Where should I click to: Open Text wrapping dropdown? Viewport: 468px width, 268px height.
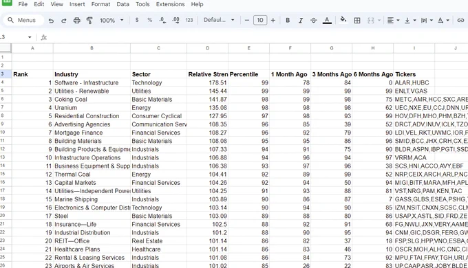[x=427, y=20]
